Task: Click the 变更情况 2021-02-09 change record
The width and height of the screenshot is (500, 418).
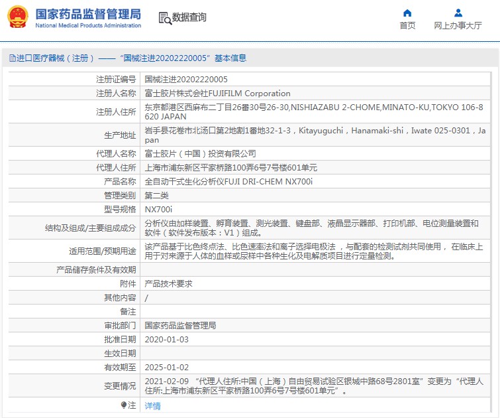Action: pos(314,385)
